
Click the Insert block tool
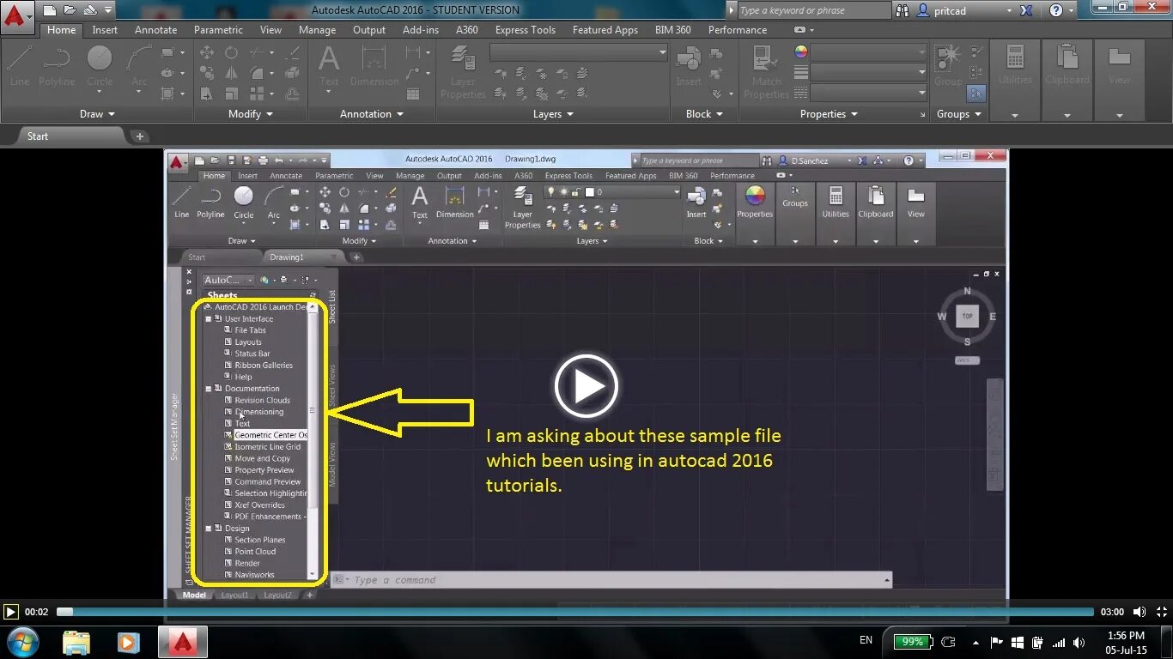[689, 66]
